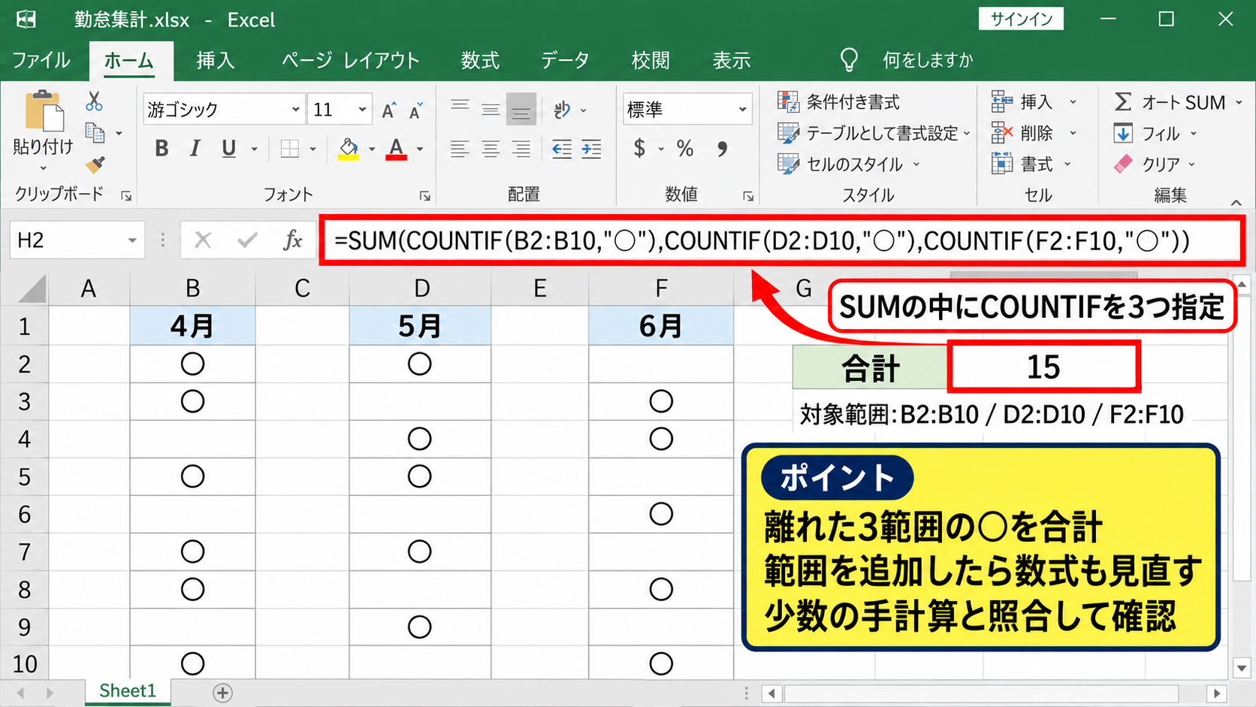Click the formula enter checkmark icon
Viewport: 1256px width, 707px height.
[x=247, y=240]
